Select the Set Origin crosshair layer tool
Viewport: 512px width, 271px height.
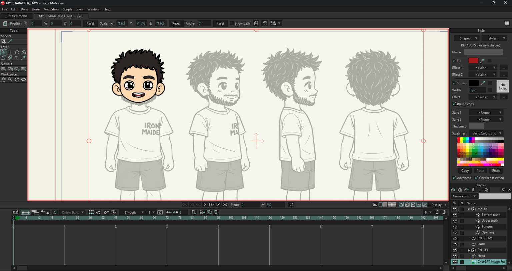10,52
